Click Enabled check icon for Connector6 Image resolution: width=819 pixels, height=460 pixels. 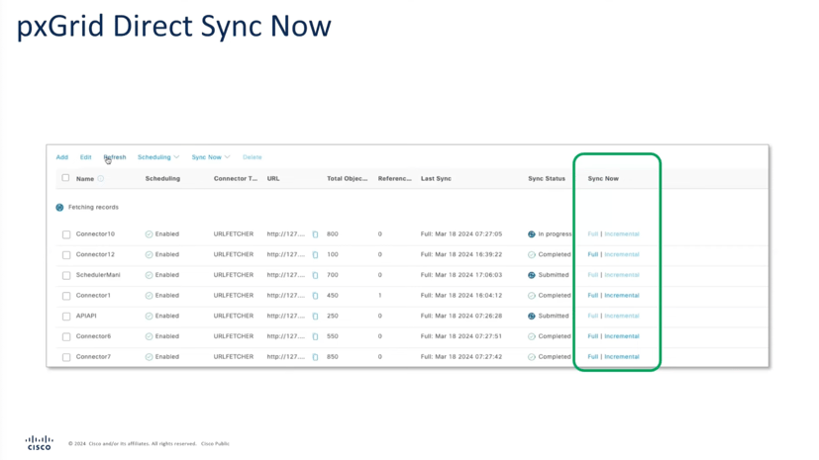[149, 336]
